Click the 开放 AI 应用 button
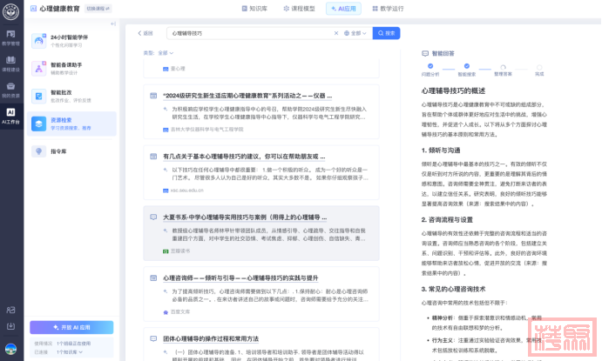 click(71, 327)
